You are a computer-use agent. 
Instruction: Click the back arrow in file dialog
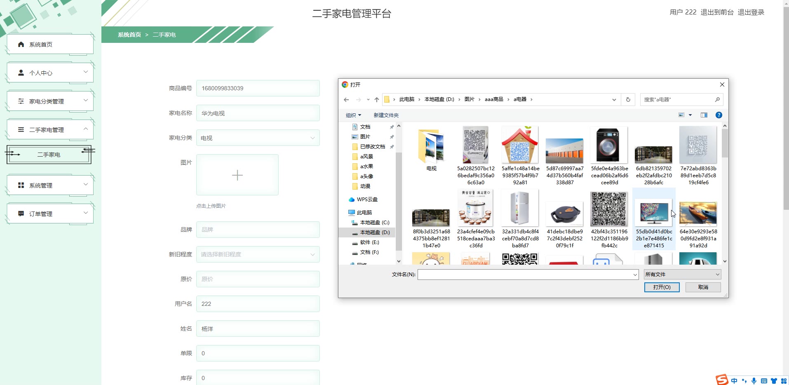pos(346,100)
